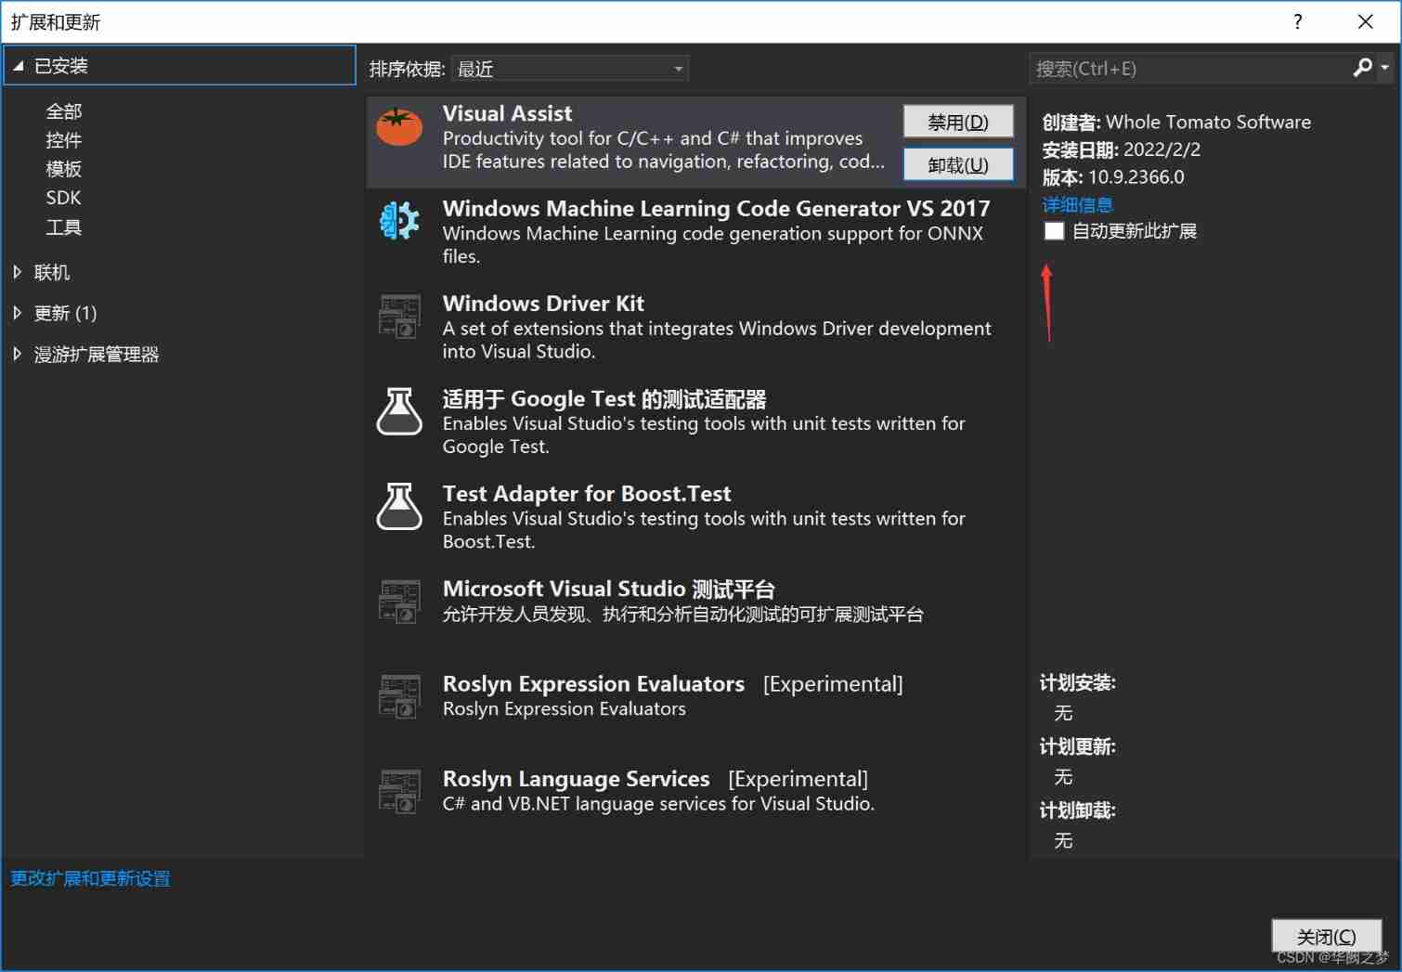Click the install date 2022/2/2 text
The width and height of the screenshot is (1402, 972).
[1162, 149]
